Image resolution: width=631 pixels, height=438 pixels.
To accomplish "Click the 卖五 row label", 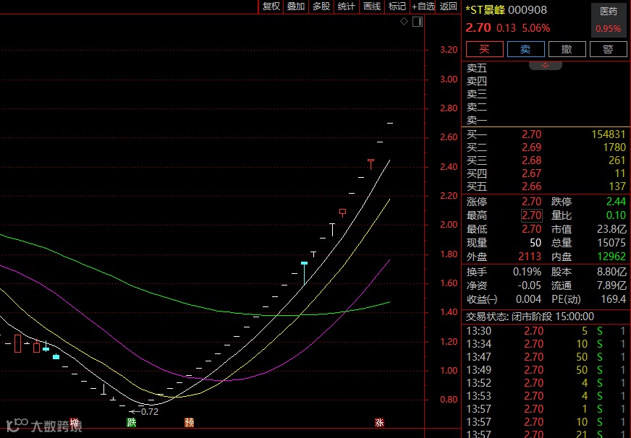I will click(x=477, y=68).
